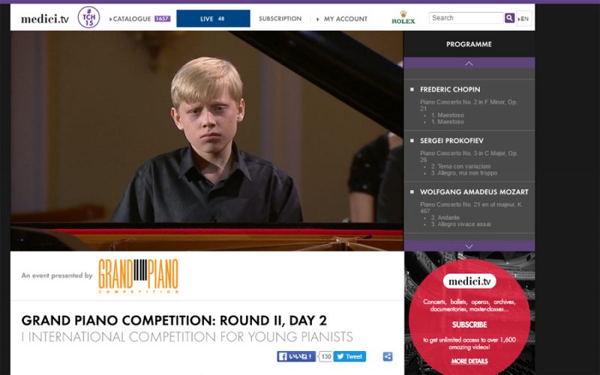Click the Facebook like button
This screenshot has height=375, width=600.
point(296,356)
